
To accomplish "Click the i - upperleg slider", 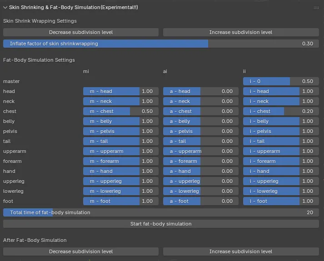I will pyautogui.click(x=281, y=181).
